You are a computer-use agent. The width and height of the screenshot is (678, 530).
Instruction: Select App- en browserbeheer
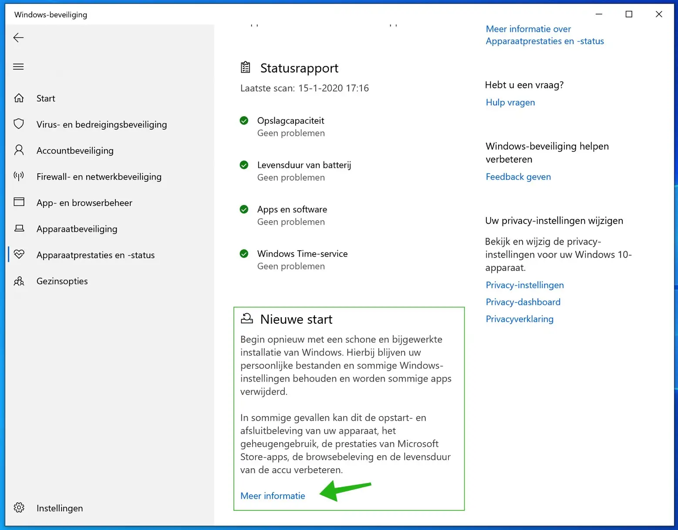(x=84, y=203)
